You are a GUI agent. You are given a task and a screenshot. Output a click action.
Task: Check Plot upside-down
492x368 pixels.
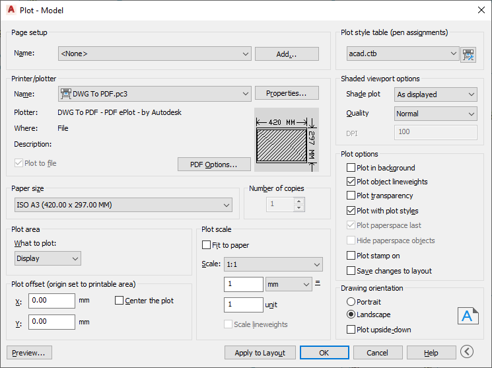pyautogui.click(x=351, y=330)
